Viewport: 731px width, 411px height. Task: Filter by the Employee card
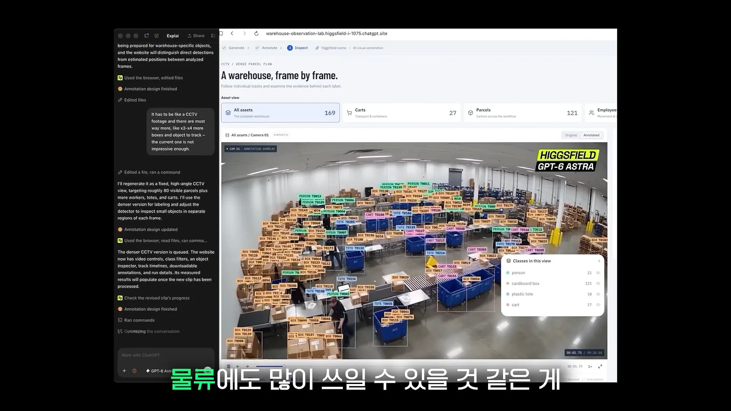[601, 113]
